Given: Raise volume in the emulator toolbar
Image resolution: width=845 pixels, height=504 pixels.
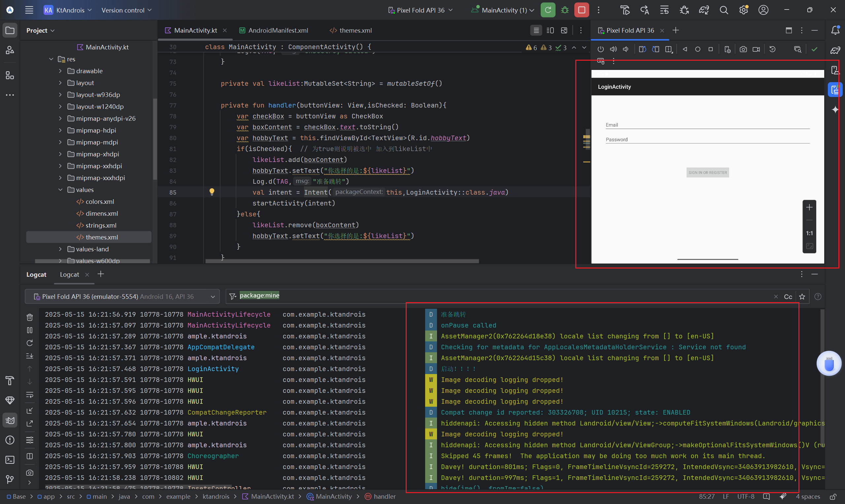Looking at the screenshot, I should tap(613, 49).
